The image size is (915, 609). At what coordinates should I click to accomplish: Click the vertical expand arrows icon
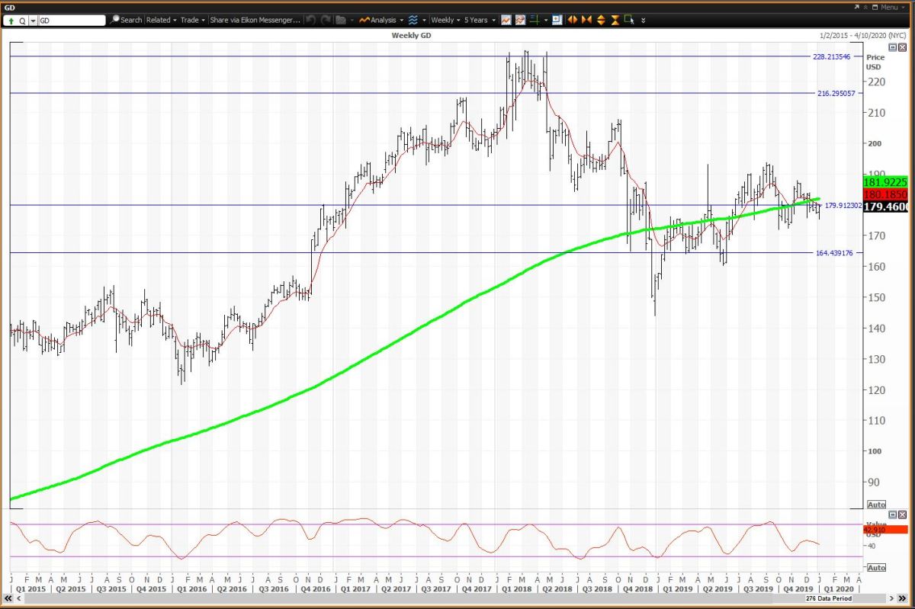[601, 20]
